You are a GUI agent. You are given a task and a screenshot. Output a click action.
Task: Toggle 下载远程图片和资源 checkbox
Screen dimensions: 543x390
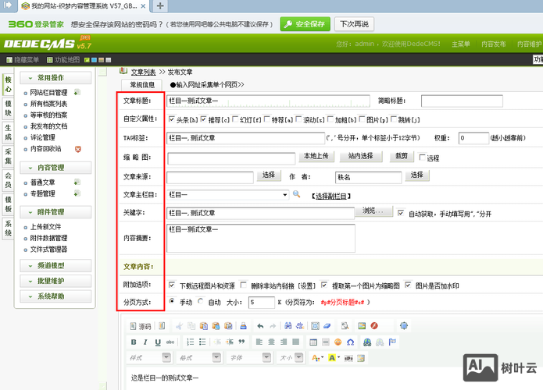click(x=172, y=285)
